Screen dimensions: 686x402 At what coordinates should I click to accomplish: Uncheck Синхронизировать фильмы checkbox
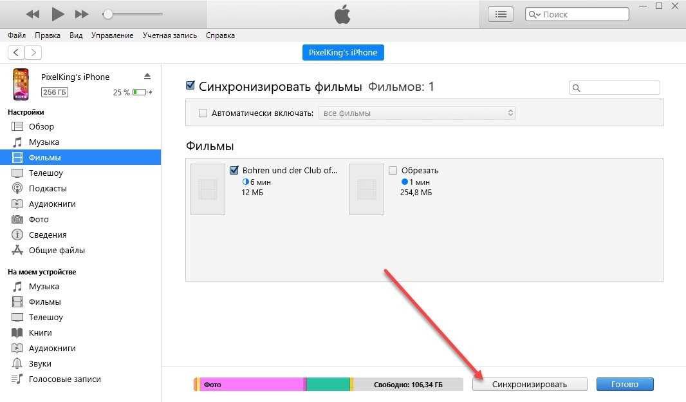click(190, 86)
